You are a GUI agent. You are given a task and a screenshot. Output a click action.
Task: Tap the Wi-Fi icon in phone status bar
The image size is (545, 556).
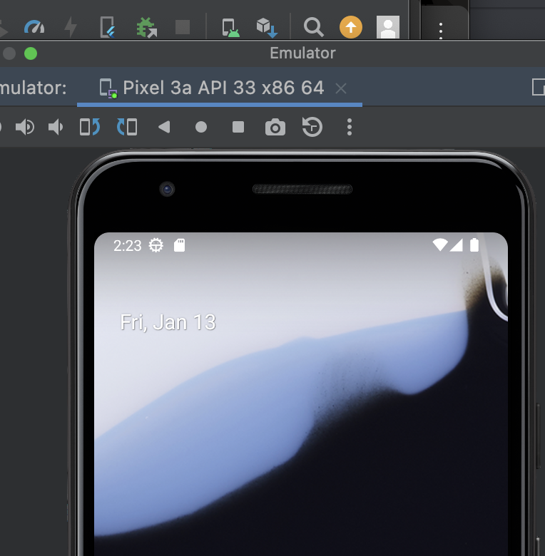pyautogui.click(x=440, y=245)
